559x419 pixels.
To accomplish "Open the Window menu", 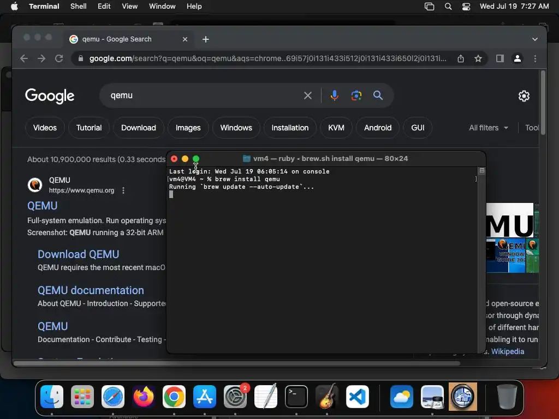I will tap(162, 7).
